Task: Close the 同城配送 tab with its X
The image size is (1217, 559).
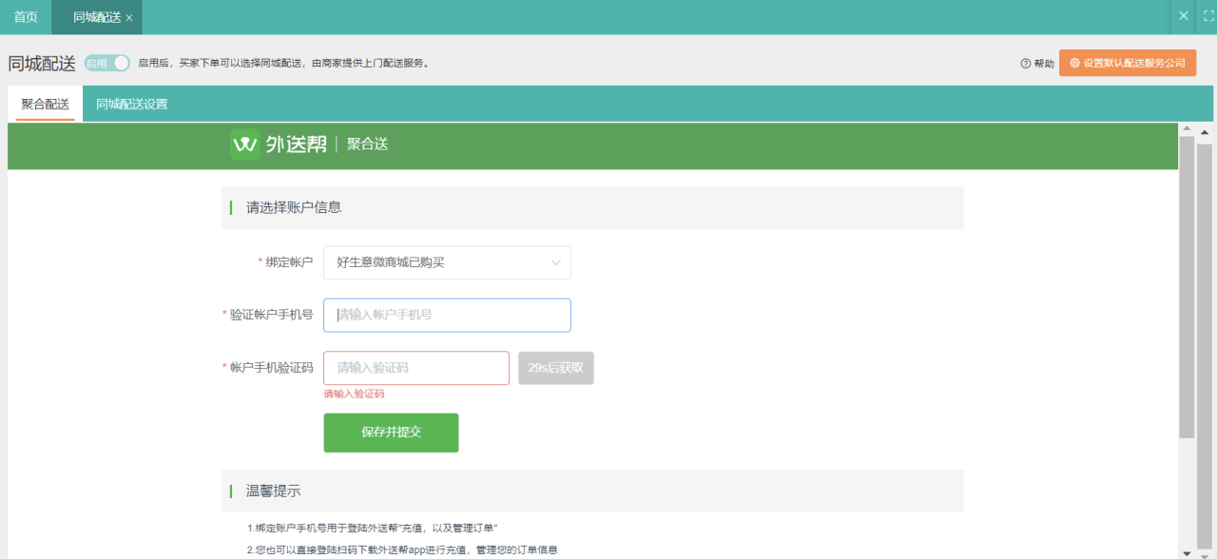Action: pyautogui.click(x=129, y=18)
